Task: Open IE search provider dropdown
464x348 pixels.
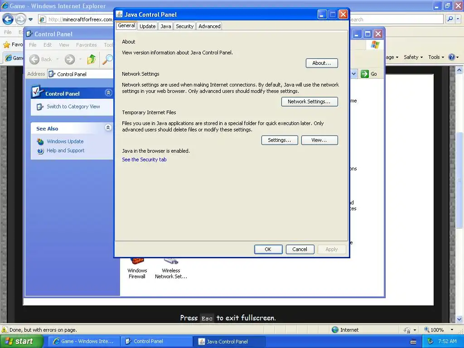Action: pyautogui.click(x=458, y=19)
